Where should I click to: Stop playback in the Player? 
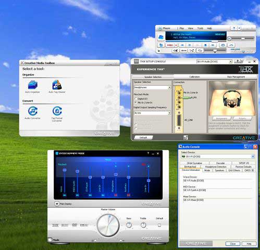[x=205, y=45]
